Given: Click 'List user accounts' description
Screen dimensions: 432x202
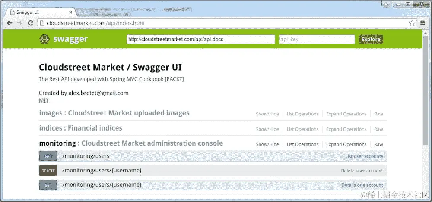Looking at the screenshot, I should [364, 156].
